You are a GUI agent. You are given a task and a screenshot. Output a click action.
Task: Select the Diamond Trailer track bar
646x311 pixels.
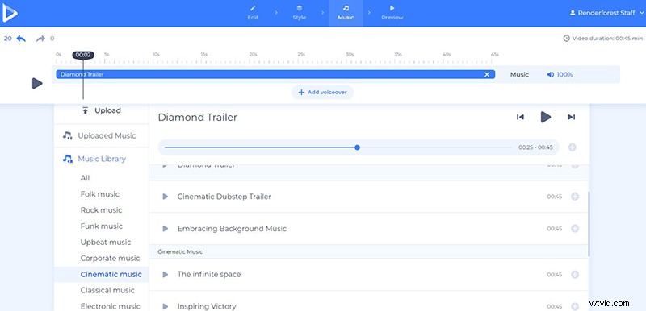[275, 74]
